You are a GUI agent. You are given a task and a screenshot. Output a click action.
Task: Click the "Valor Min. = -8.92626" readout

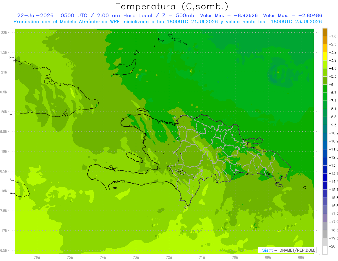(x=229, y=15)
